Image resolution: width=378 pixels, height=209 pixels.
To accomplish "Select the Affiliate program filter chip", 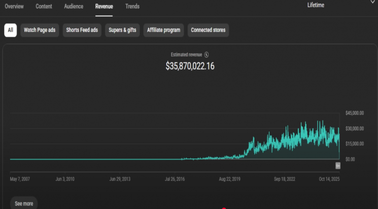I will coord(163,30).
